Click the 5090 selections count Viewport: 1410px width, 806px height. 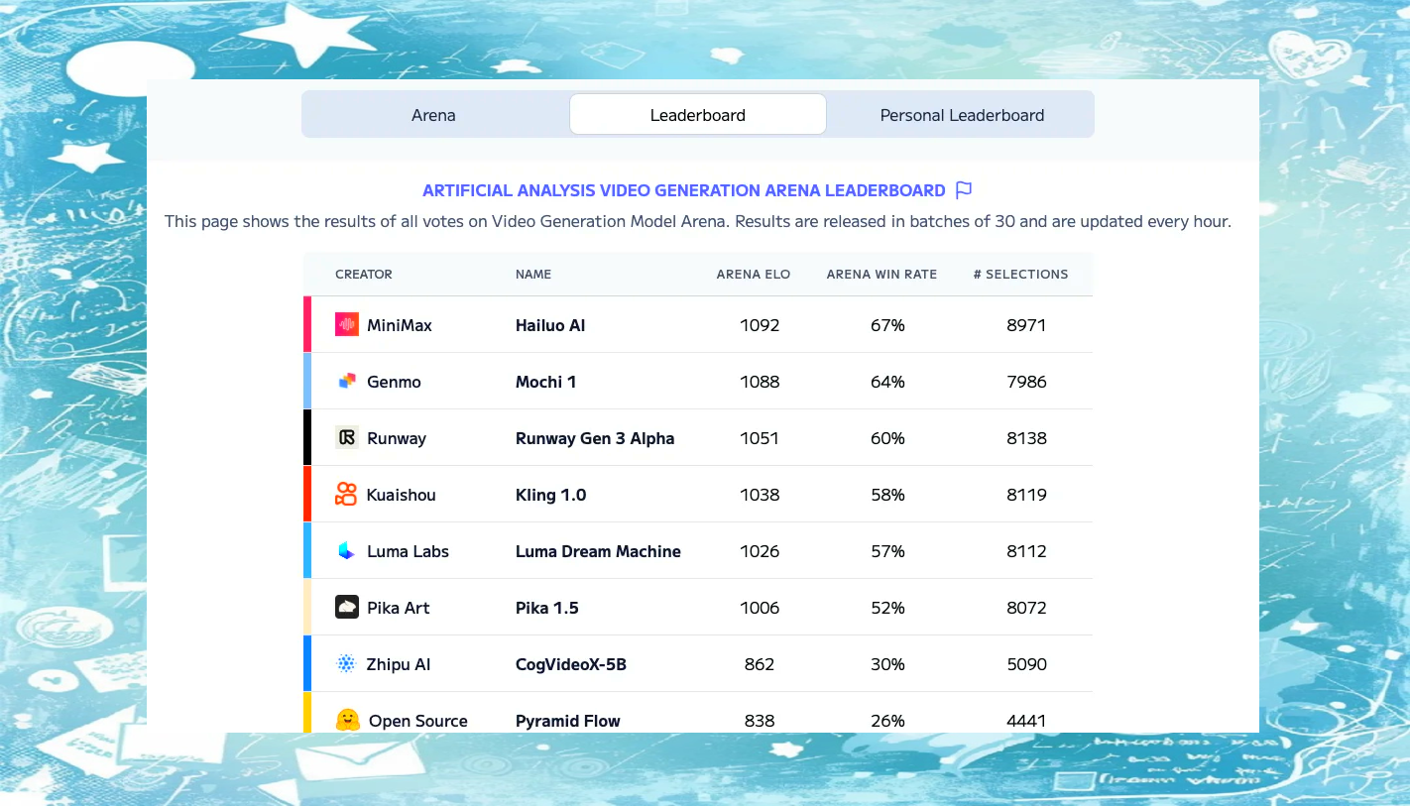click(1026, 664)
